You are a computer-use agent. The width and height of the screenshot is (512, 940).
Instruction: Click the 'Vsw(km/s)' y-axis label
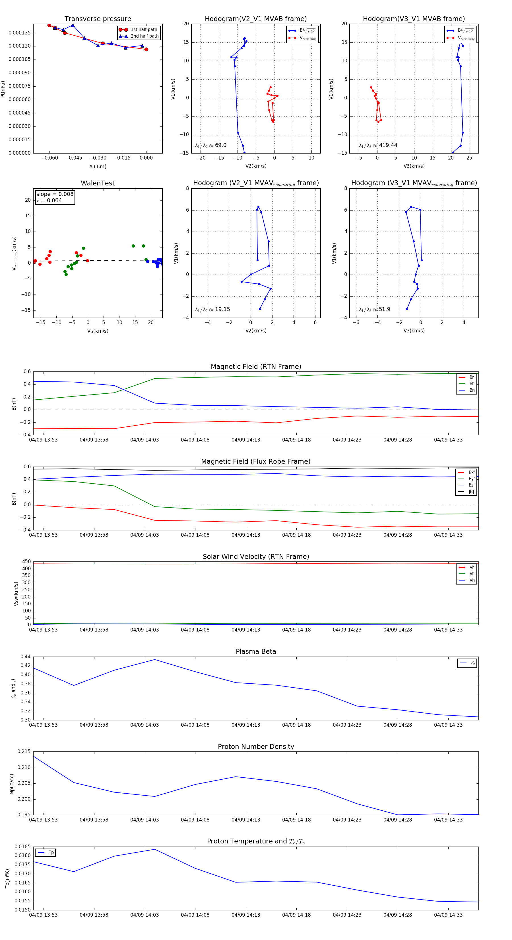pos(16,594)
